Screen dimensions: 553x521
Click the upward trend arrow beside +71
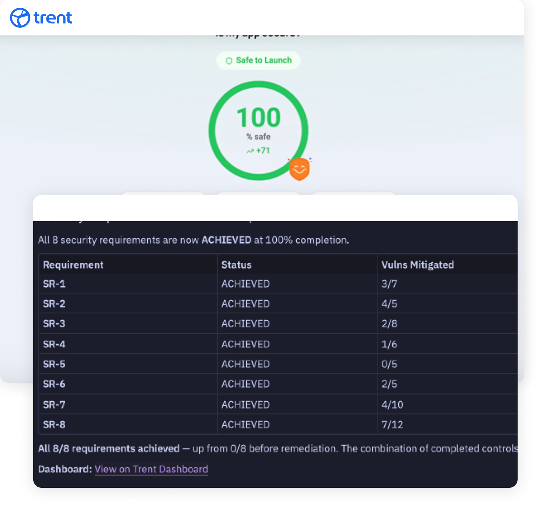coord(250,151)
